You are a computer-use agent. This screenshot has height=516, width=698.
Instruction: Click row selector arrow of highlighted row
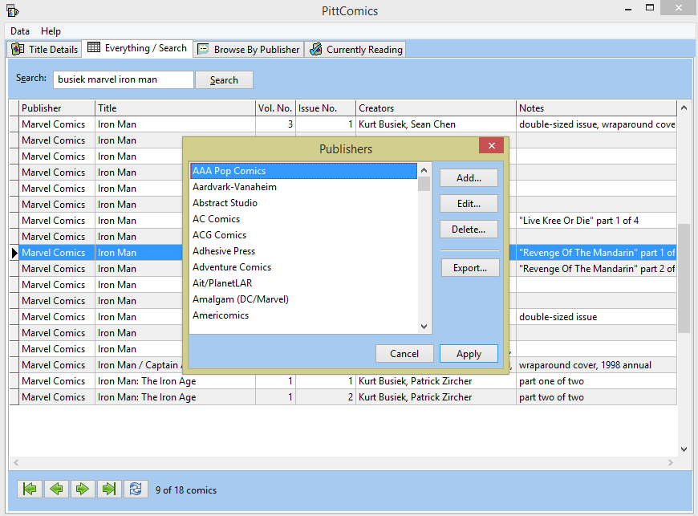pos(14,253)
